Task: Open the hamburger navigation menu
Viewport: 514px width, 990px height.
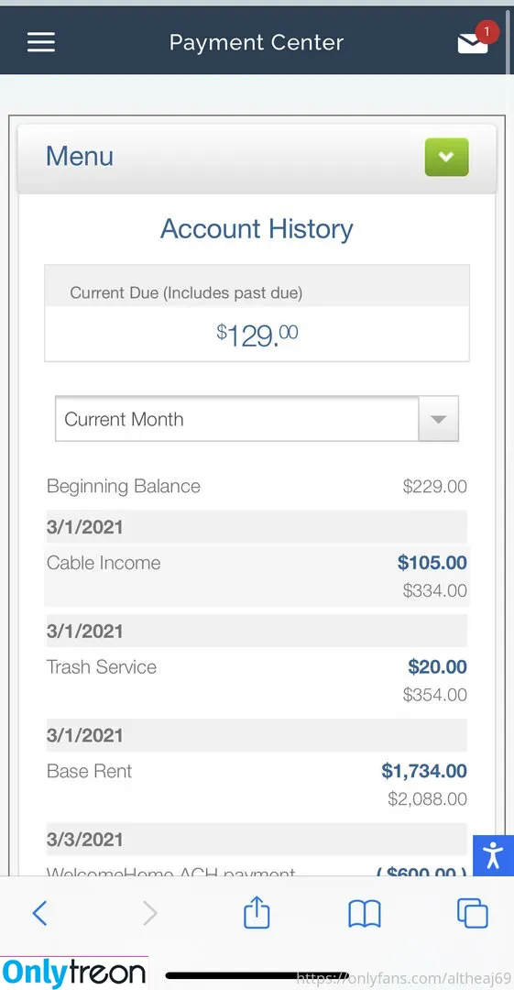Action: (41, 43)
